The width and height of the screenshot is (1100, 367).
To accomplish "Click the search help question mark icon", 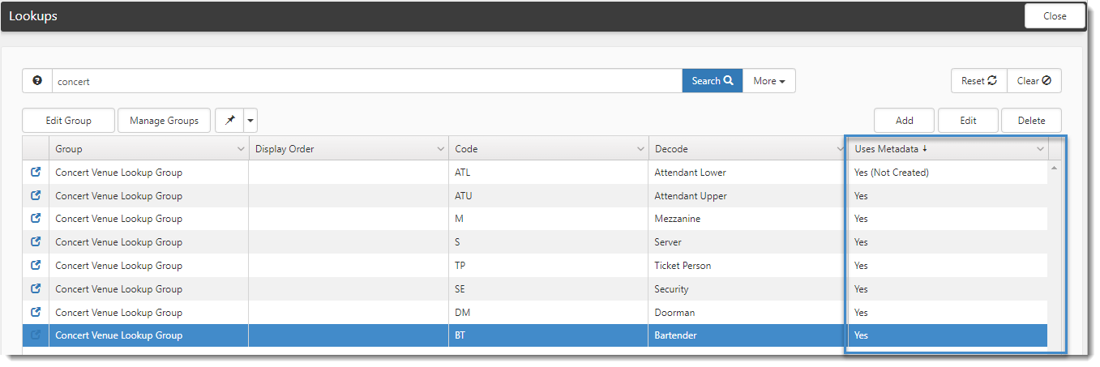I will tap(37, 81).
